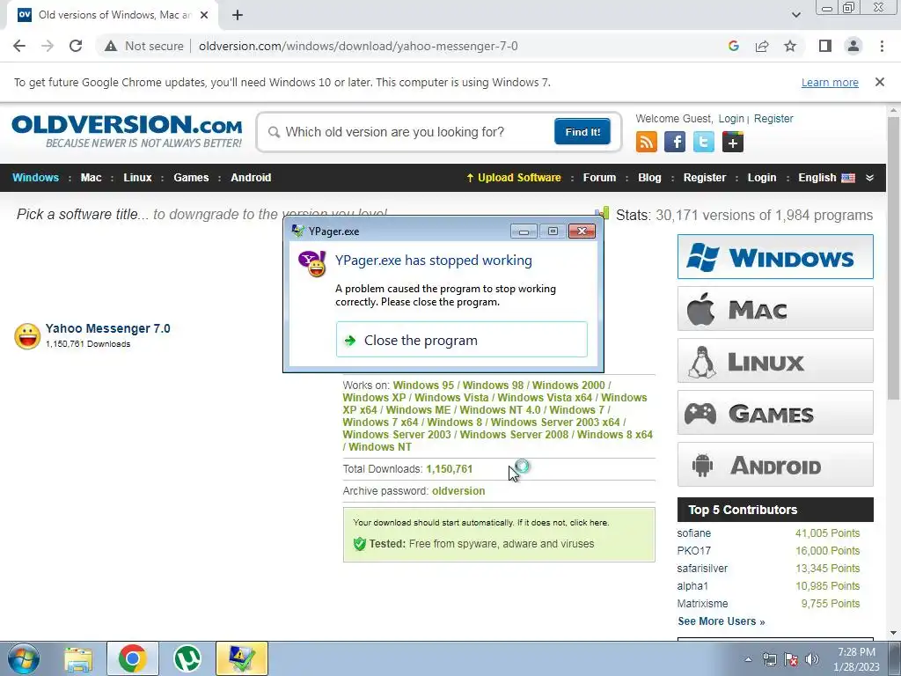Open a new tab with plus button
Screen dimensions: 901x676
(238, 15)
